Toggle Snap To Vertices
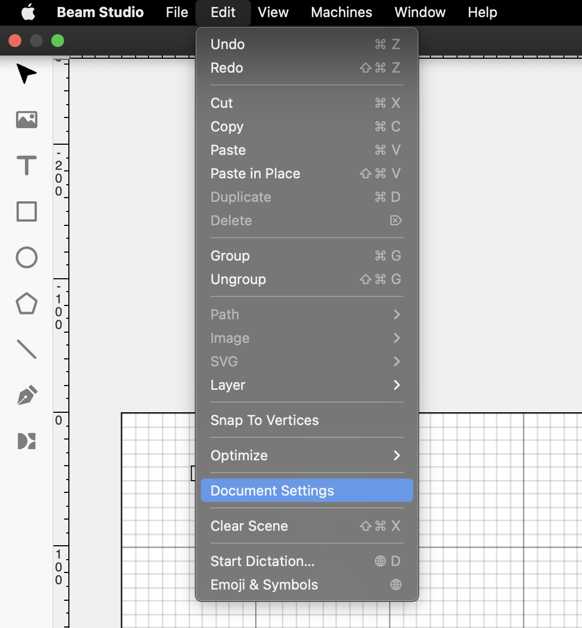This screenshot has width=582, height=628. pyautogui.click(x=264, y=420)
